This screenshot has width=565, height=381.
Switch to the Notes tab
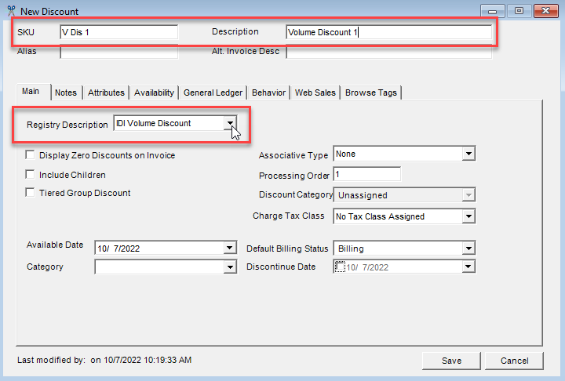point(66,93)
